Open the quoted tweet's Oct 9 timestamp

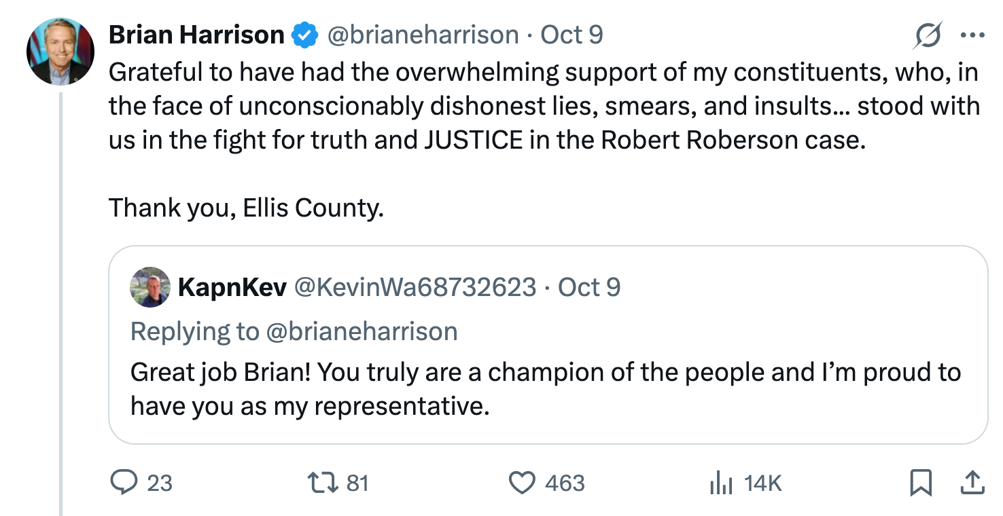pyautogui.click(x=589, y=287)
